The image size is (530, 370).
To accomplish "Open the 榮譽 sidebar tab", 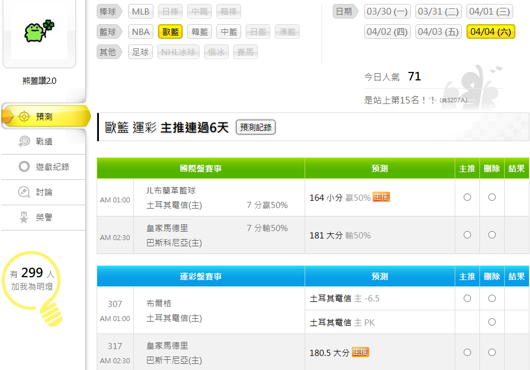I will 43,217.
